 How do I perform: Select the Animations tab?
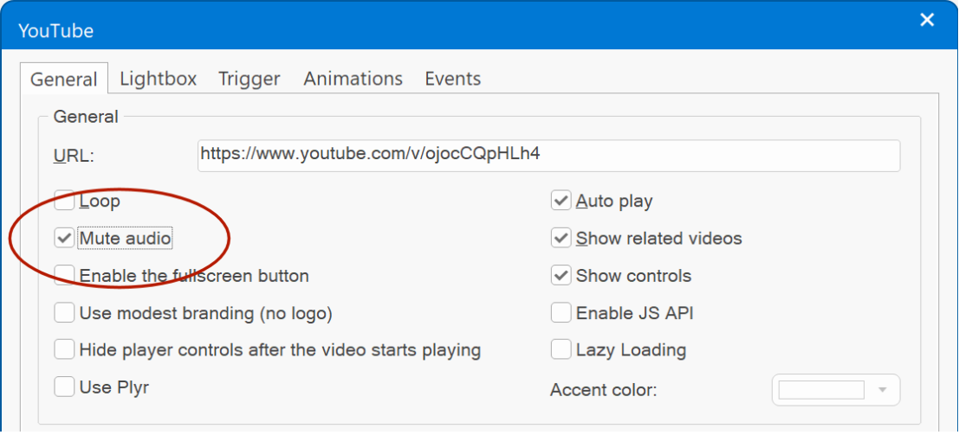tap(353, 79)
